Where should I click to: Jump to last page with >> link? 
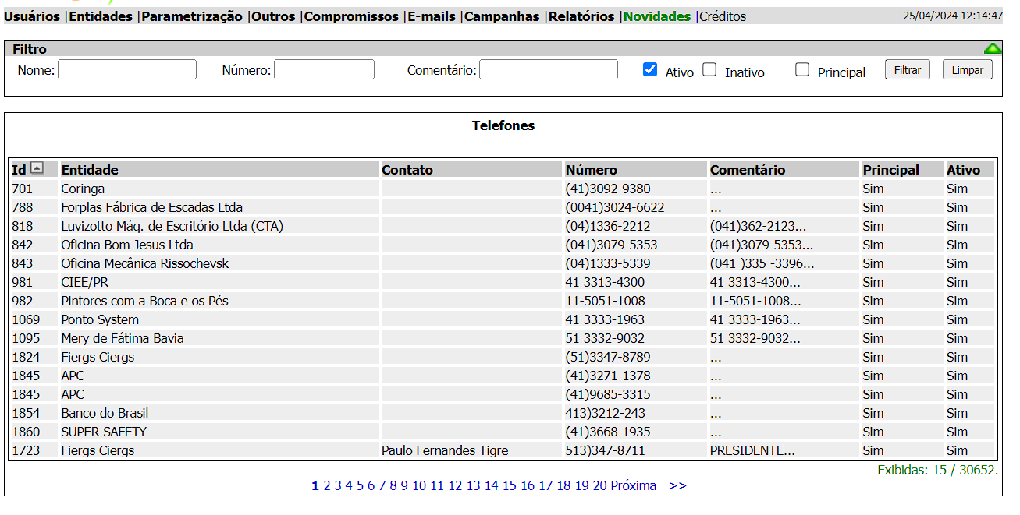click(x=677, y=485)
